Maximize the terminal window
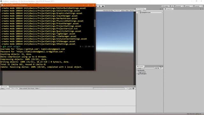Image resolution: width=204 pixels, height=115 pixels. pyautogui.click(x=89, y=5)
